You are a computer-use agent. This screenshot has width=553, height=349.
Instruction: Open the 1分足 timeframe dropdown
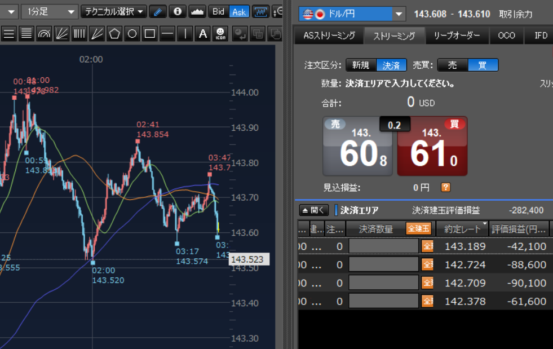pos(49,12)
